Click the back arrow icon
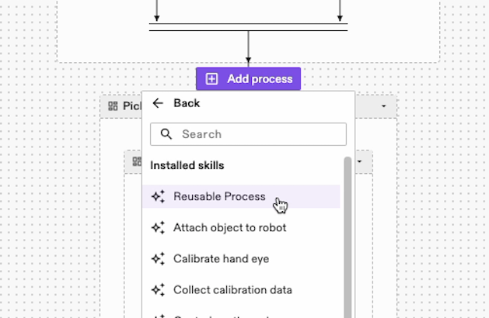 (158, 103)
